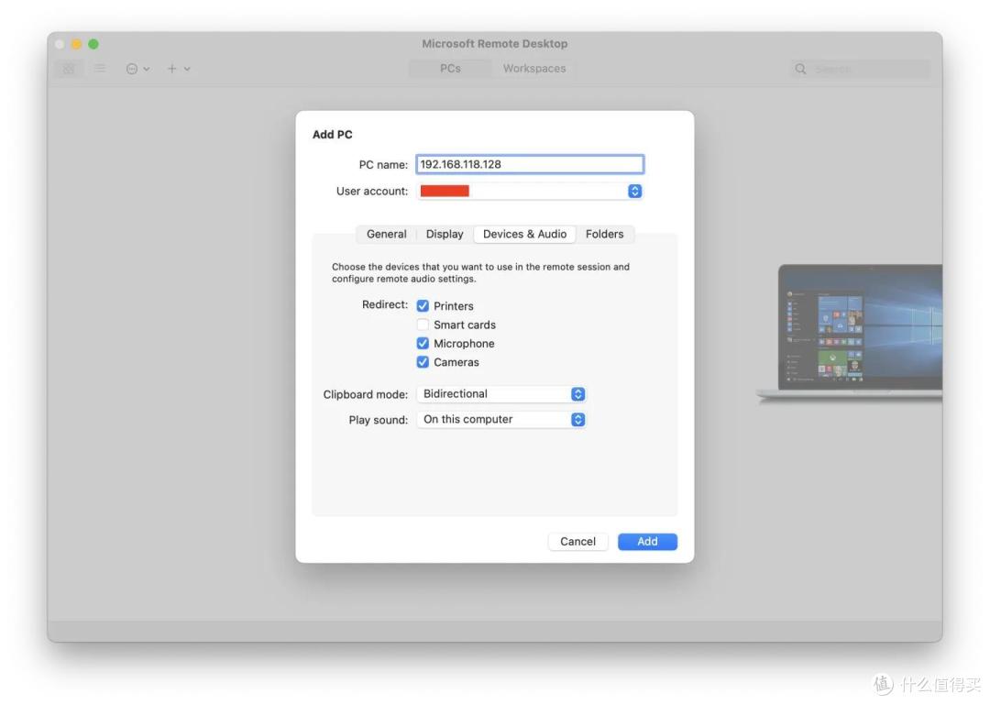Click the Add button

pyautogui.click(x=647, y=542)
